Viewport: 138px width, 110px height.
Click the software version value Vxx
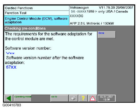pos(10,53)
